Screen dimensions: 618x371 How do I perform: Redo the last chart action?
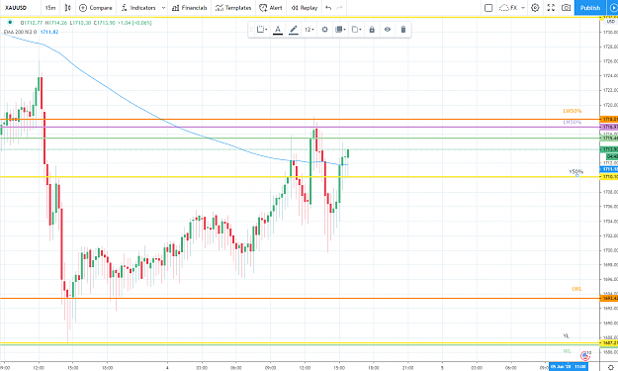(x=339, y=8)
